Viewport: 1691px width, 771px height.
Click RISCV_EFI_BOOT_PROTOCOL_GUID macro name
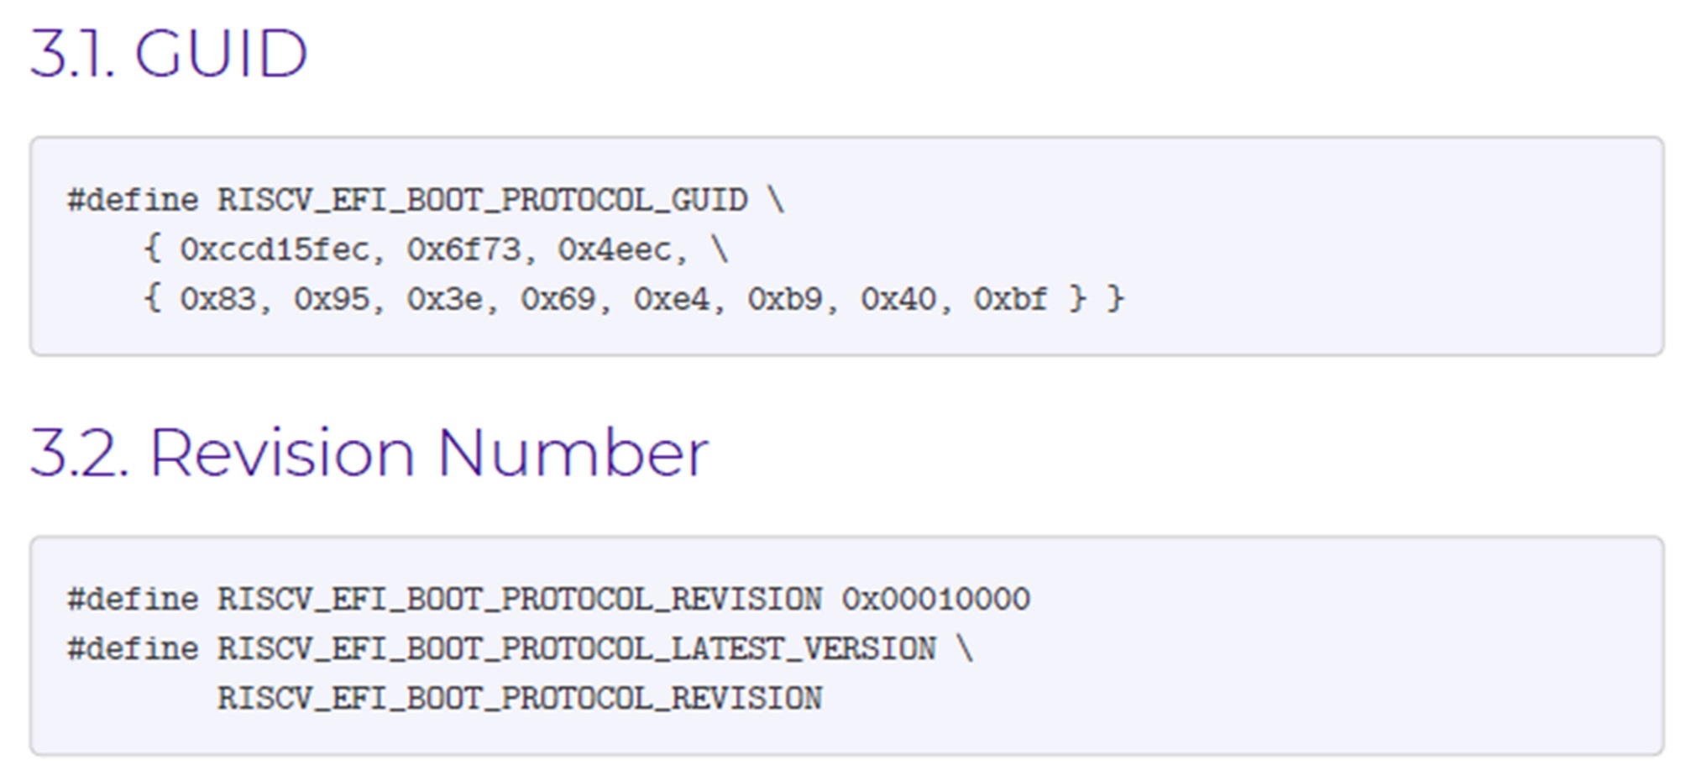pyautogui.click(x=482, y=201)
